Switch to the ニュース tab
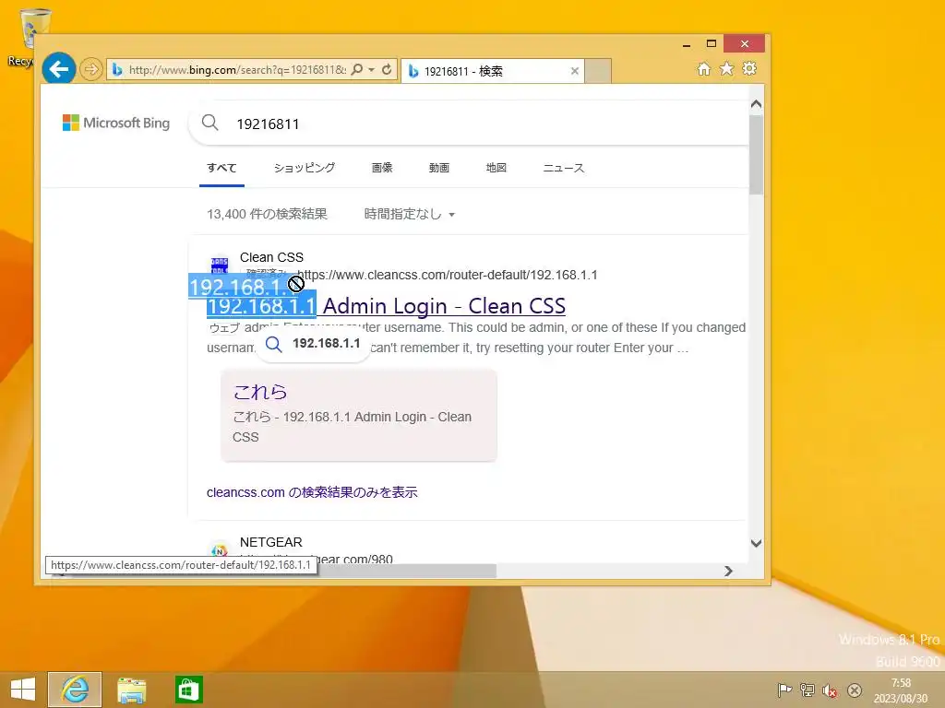 tap(564, 168)
